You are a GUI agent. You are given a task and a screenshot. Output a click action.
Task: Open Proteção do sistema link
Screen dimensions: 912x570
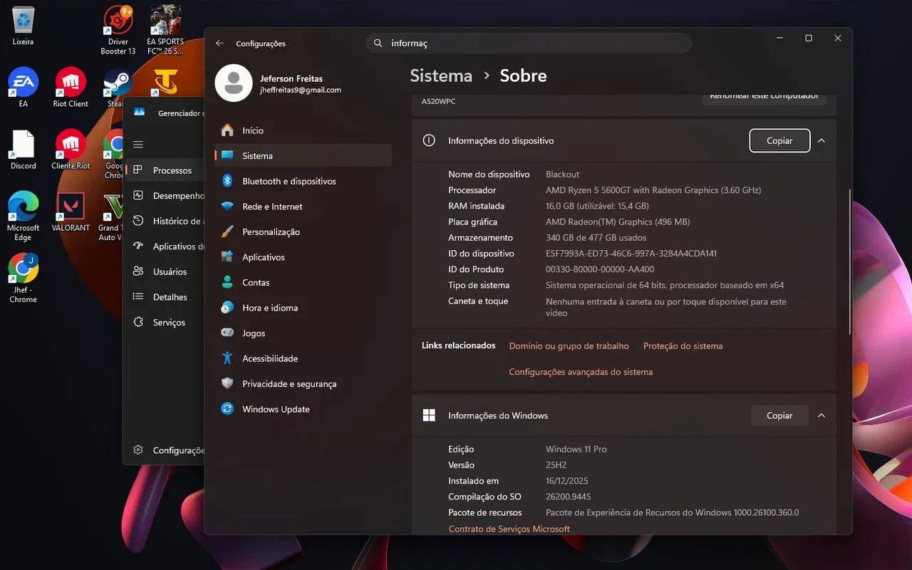(x=683, y=346)
